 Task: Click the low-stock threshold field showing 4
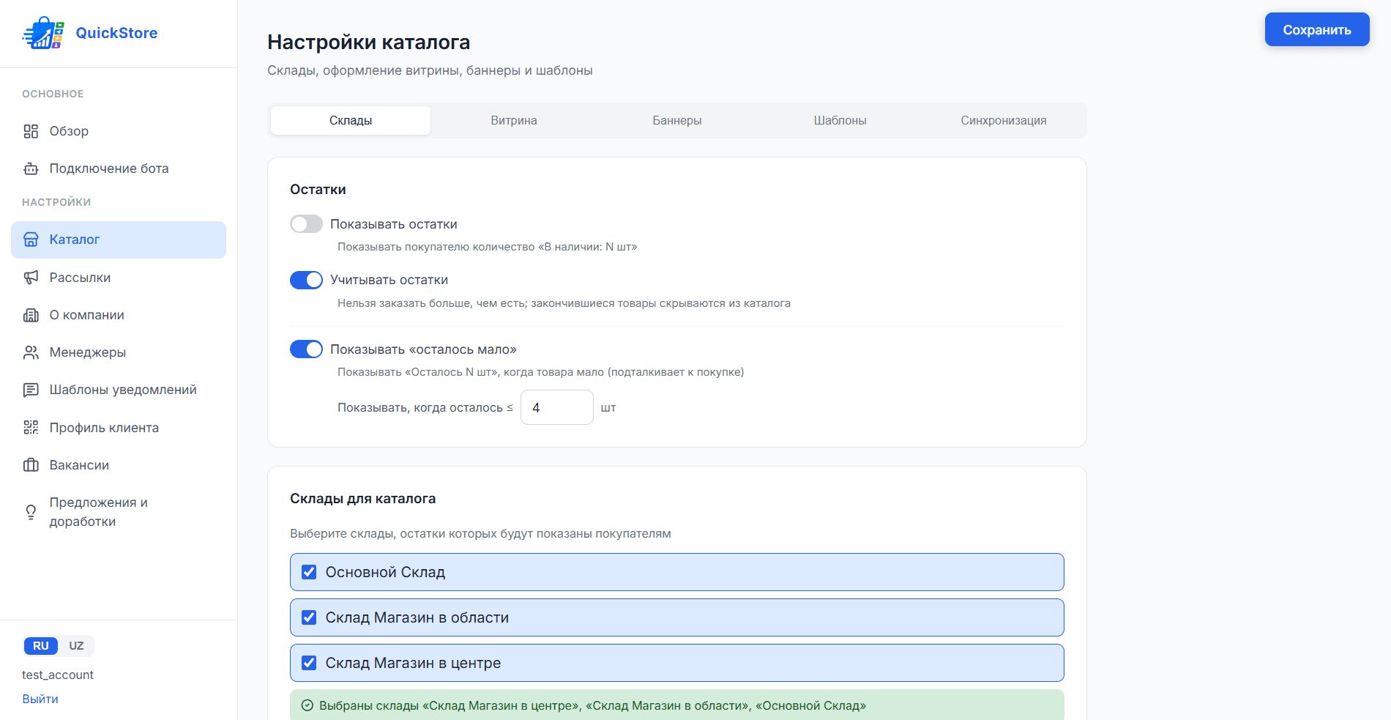click(557, 407)
